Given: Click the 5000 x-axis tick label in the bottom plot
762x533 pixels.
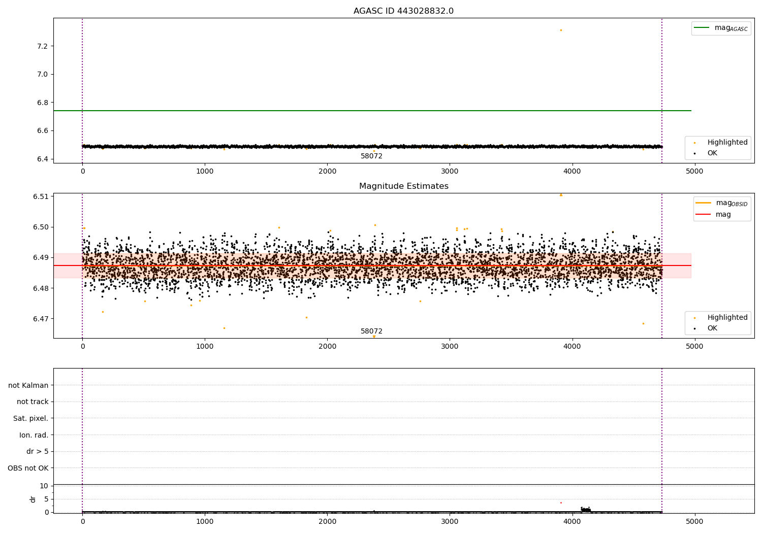Looking at the screenshot, I should [695, 521].
